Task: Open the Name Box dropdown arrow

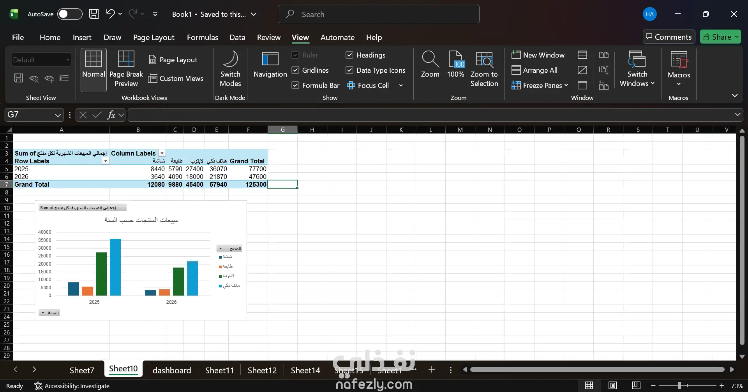Action: point(58,115)
